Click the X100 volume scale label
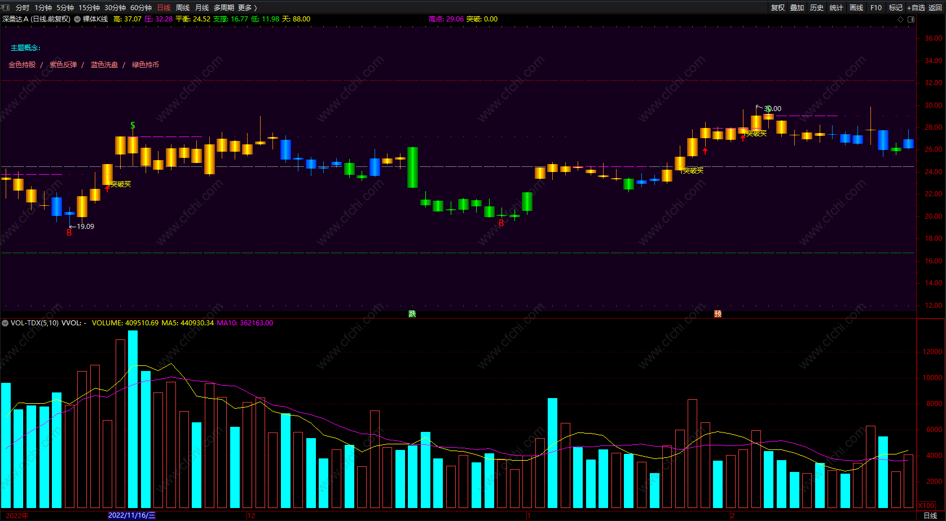Screen dimensions: 946x521 [927, 506]
